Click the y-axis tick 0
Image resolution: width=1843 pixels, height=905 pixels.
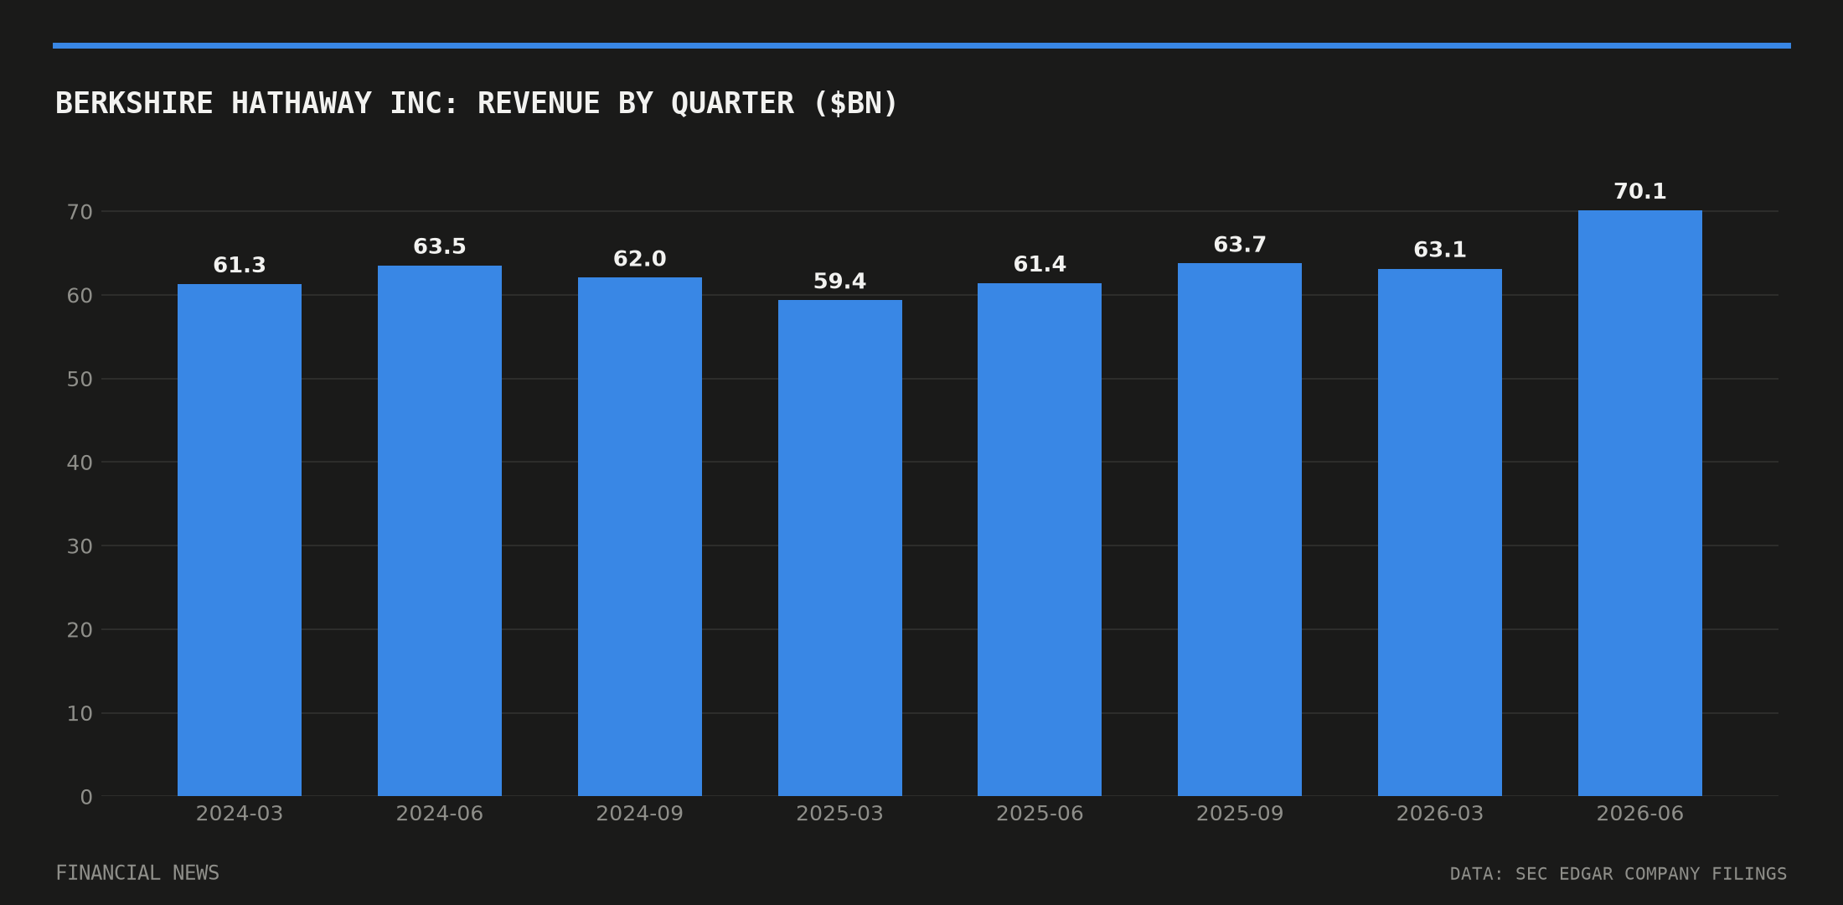tap(86, 797)
